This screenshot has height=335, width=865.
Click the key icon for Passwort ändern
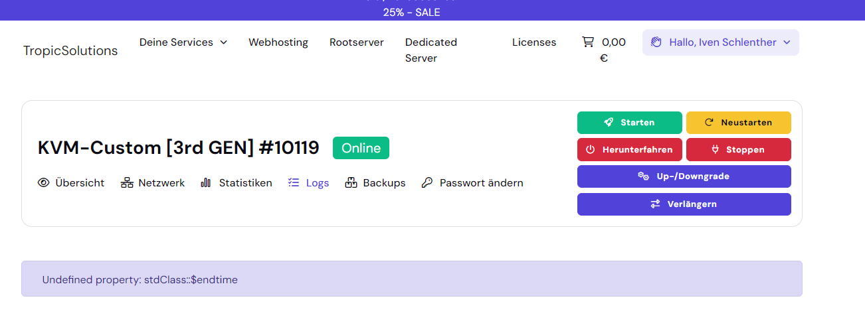point(427,183)
